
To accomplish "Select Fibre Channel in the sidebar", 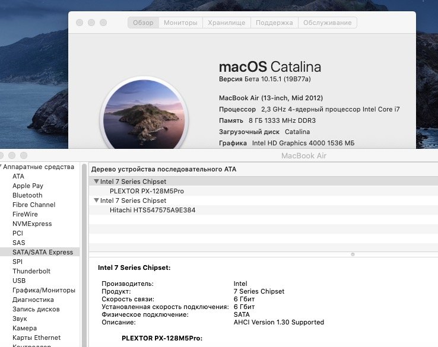I will tap(34, 205).
